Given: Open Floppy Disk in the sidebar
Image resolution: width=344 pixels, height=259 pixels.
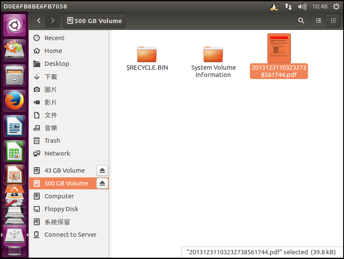Looking at the screenshot, I should coord(68,209).
